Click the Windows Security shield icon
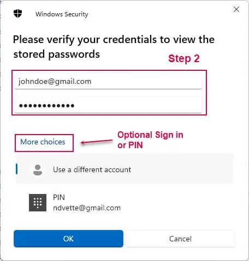249x261 pixels. [17, 14]
